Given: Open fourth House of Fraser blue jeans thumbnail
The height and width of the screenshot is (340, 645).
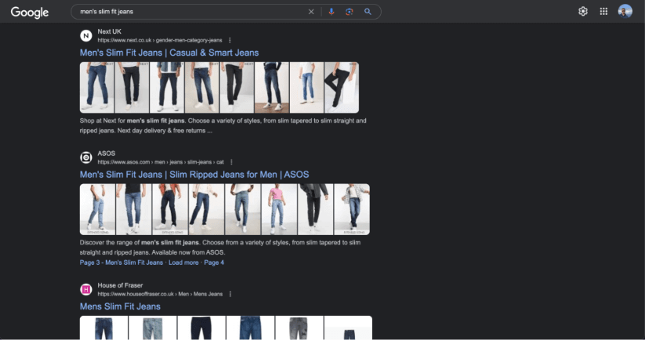Looking at the screenshot, I should 250,327.
